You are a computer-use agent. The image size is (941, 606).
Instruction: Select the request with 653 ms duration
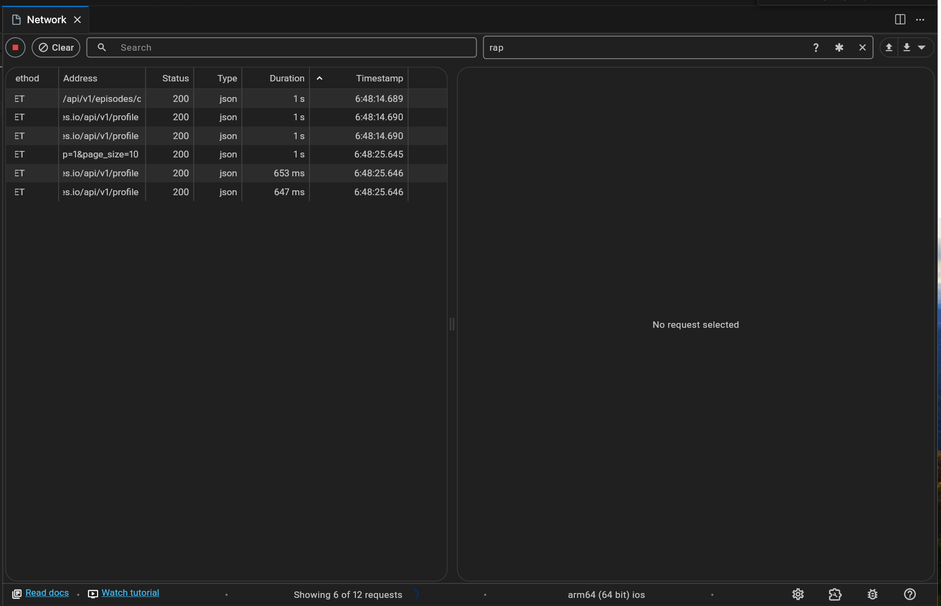tap(226, 173)
